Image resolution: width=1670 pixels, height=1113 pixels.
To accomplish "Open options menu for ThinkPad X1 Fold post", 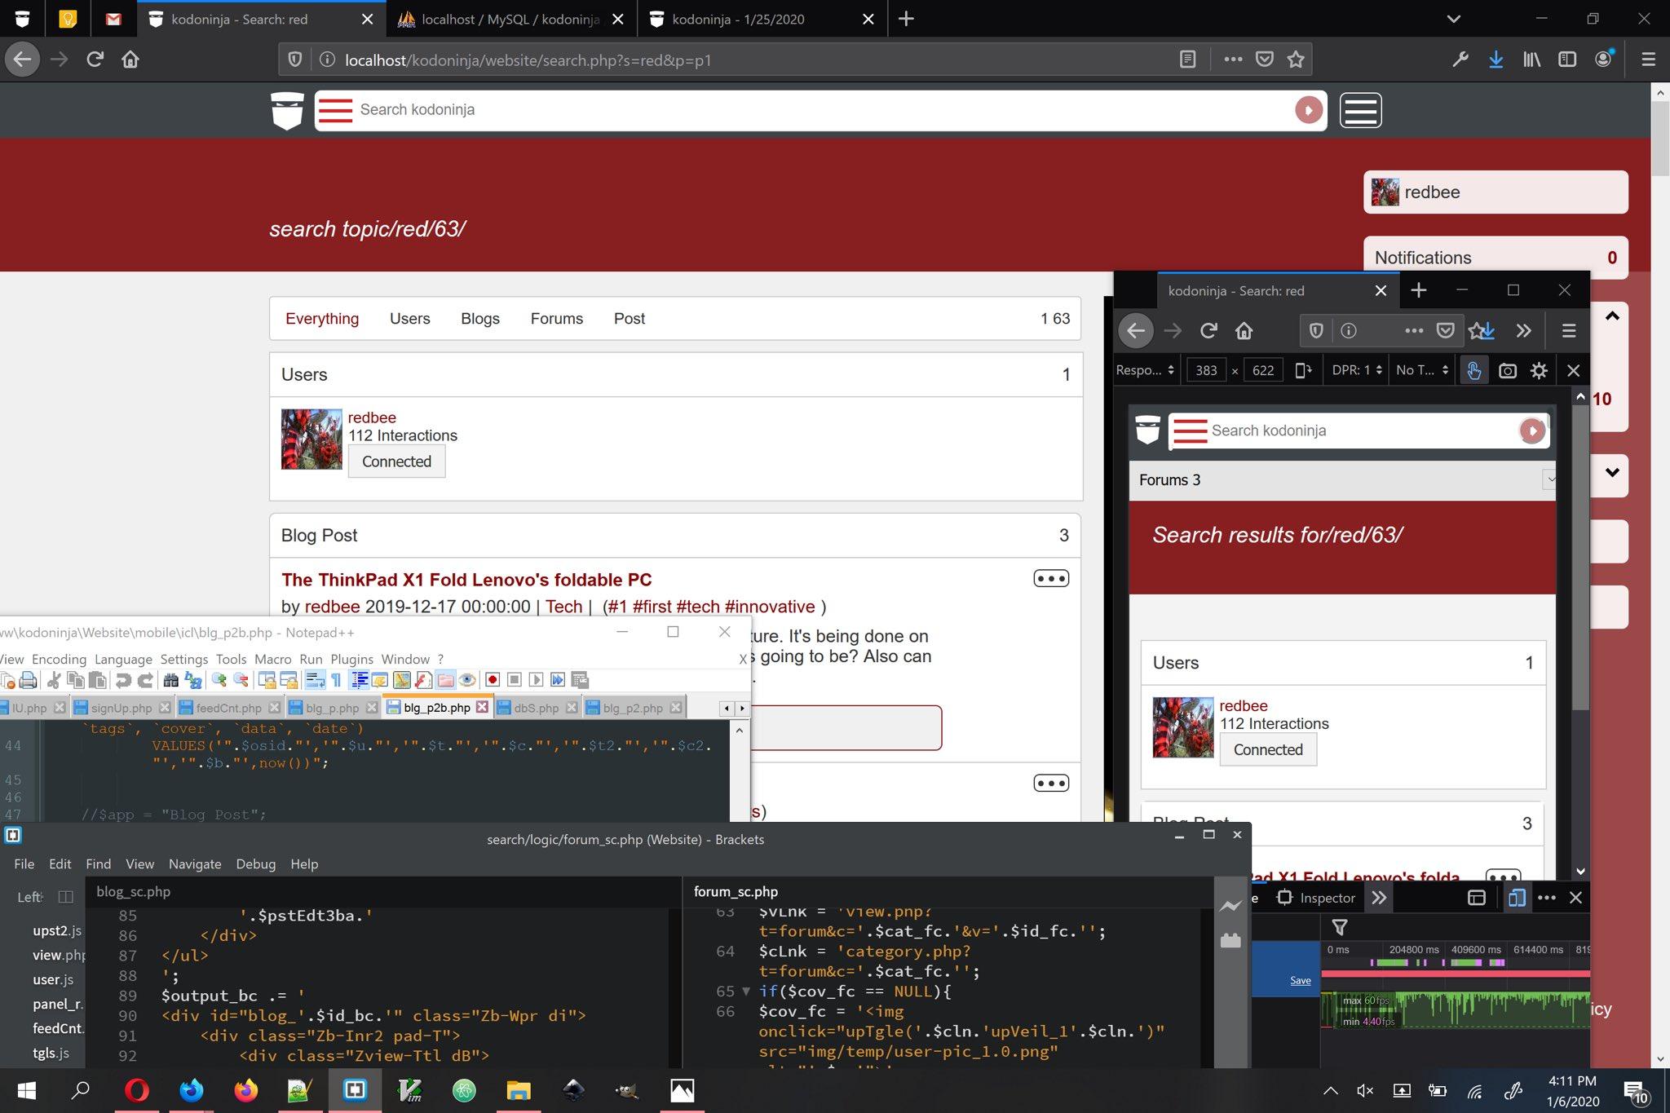I will tap(1051, 578).
